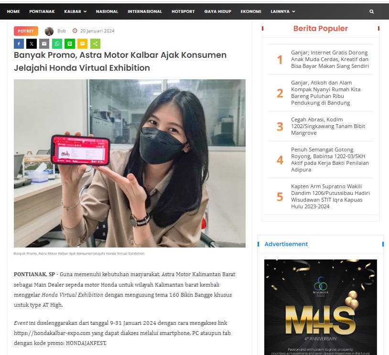Share article via Line icon
The image size is (389, 355).
click(x=70, y=43)
